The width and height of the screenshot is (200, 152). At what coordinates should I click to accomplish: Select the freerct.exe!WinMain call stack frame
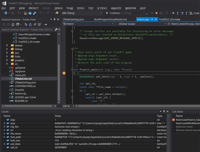(x=188, y=123)
